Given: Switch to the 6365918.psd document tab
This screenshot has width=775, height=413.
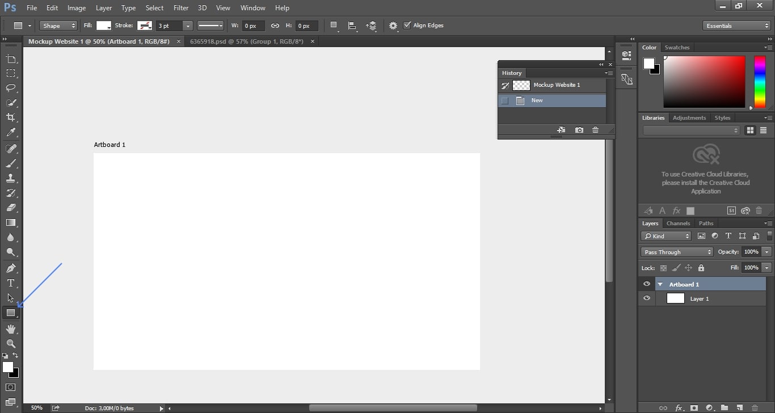Looking at the screenshot, I should click(246, 41).
